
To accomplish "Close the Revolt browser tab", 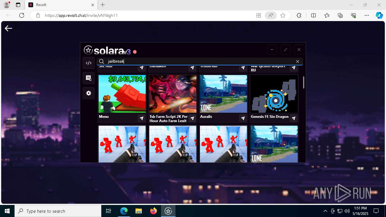I will coord(93,5).
